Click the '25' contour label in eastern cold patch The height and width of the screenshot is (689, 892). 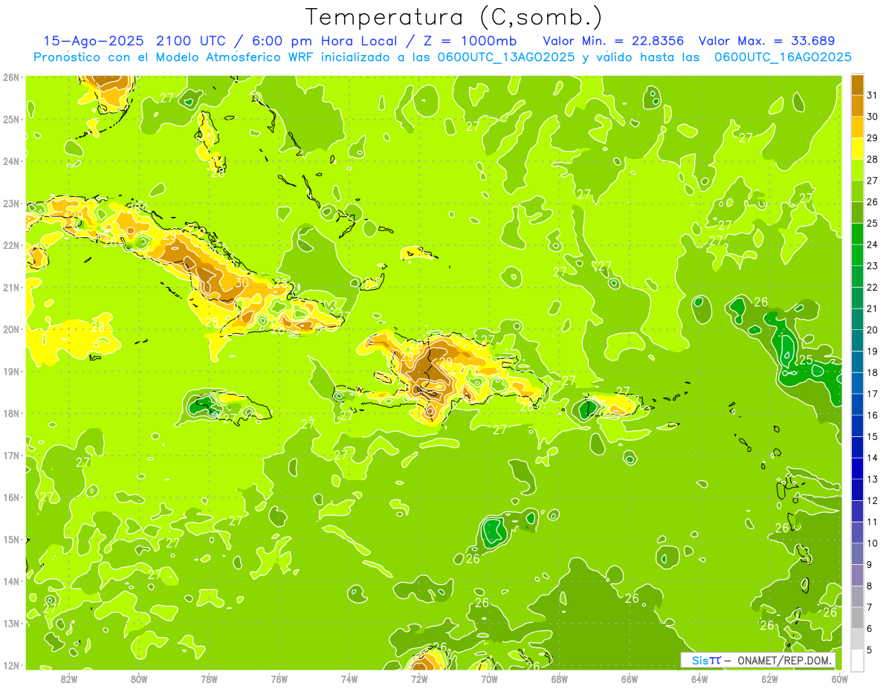[806, 360]
